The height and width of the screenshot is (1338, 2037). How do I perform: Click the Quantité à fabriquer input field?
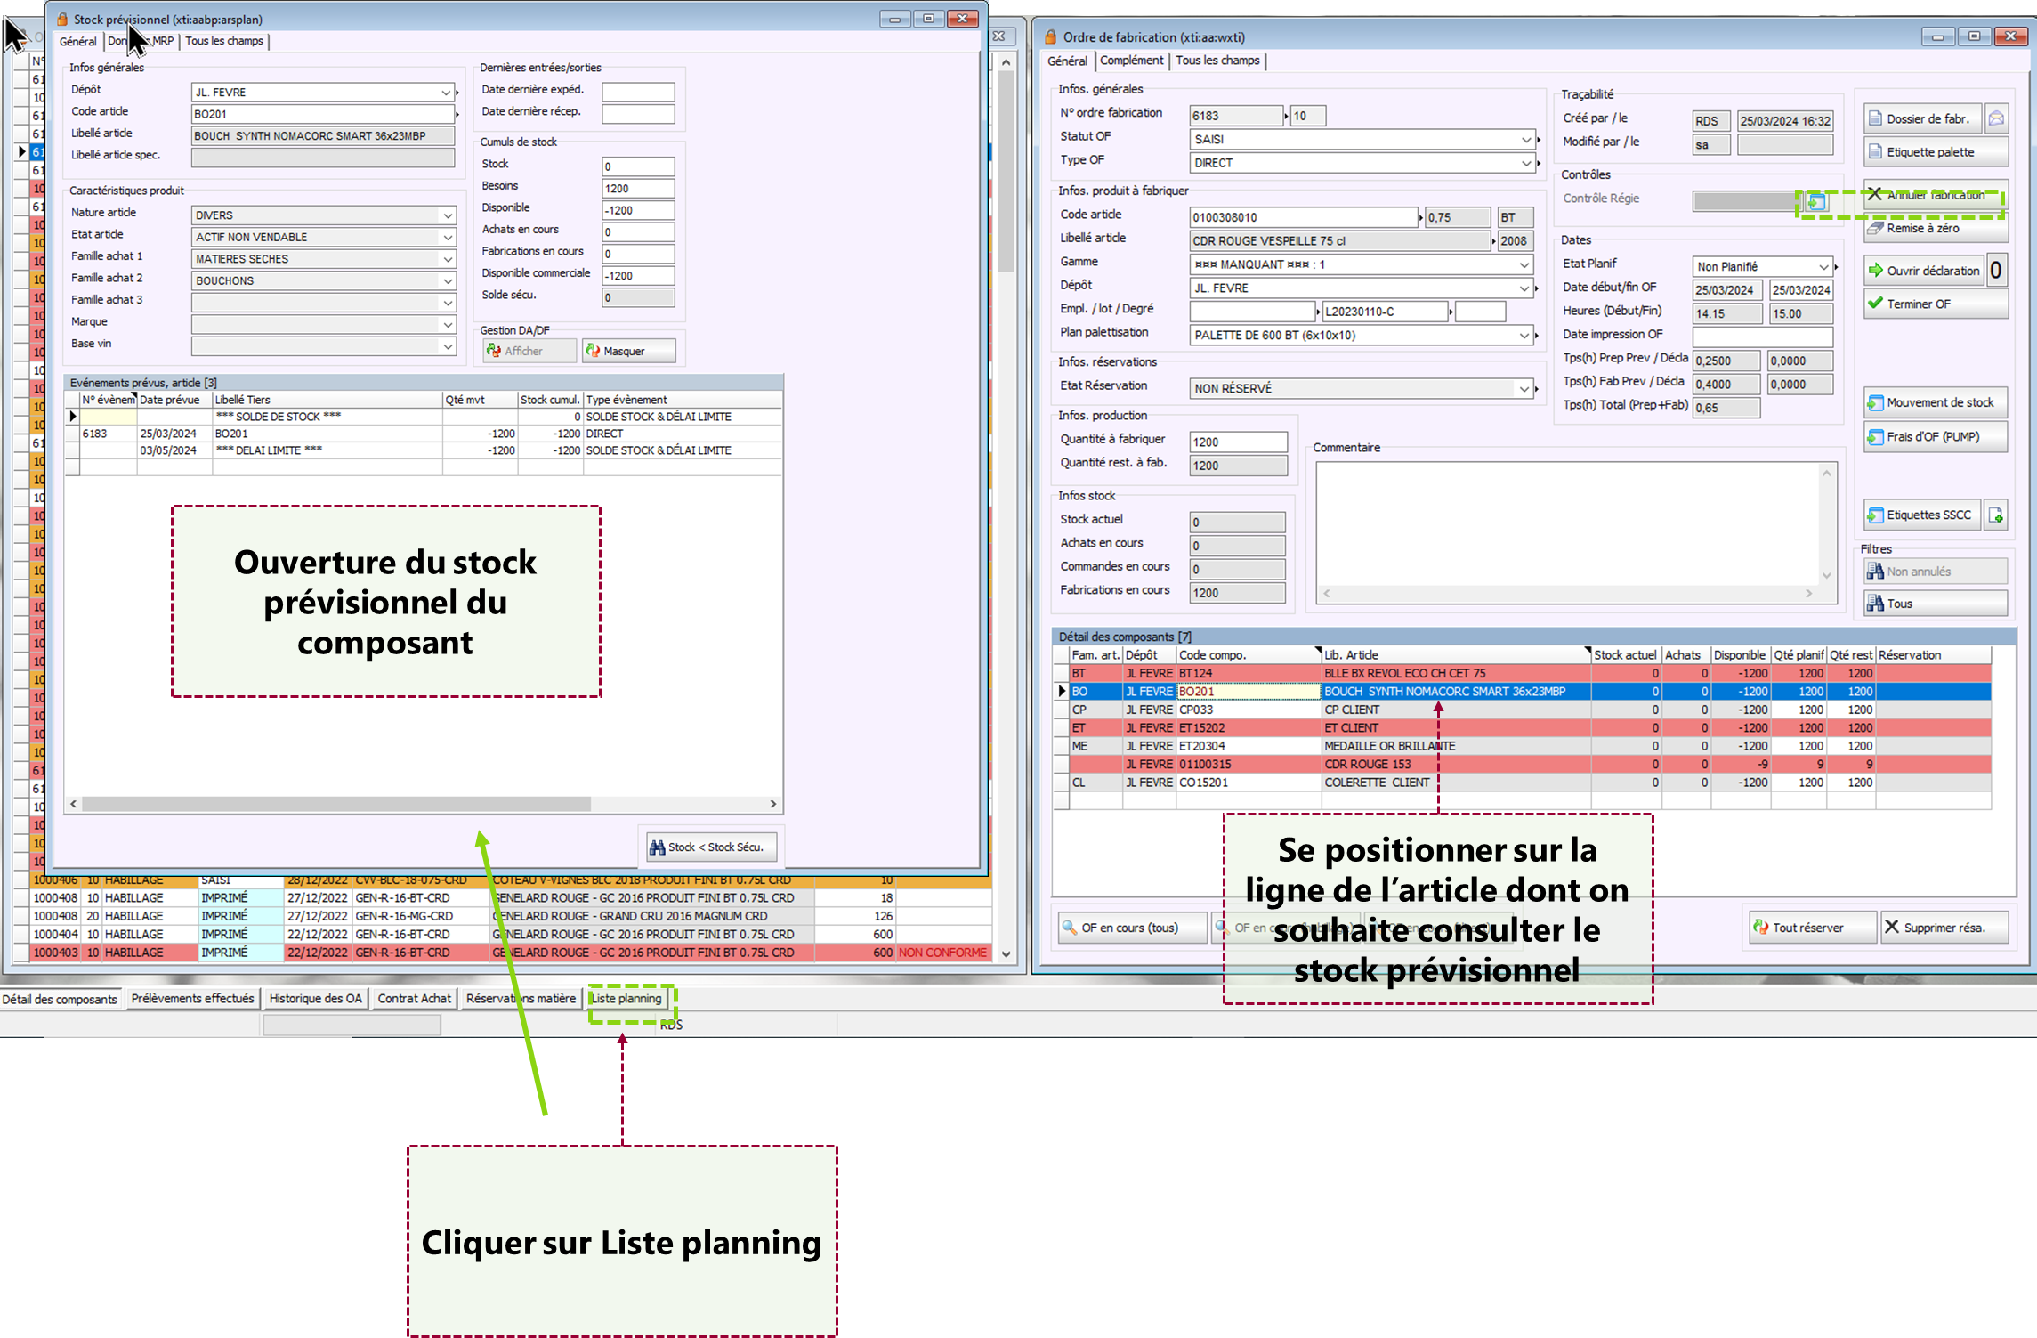[x=1237, y=442]
